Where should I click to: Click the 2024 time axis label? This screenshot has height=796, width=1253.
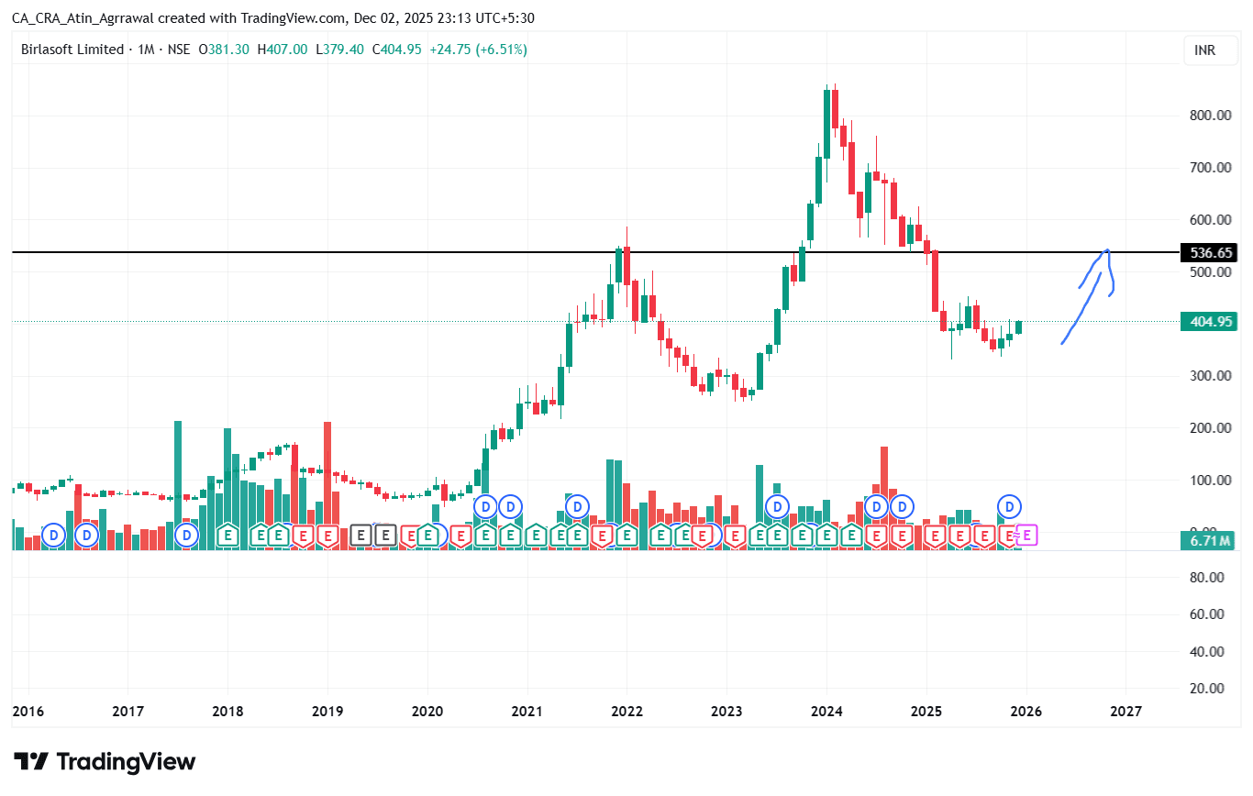[826, 712]
